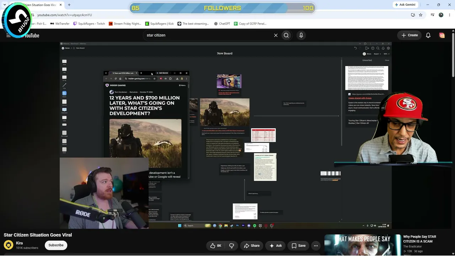Open the SquibRogers | Kick bookmark
The height and width of the screenshot is (256, 455).
(x=159, y=23)
